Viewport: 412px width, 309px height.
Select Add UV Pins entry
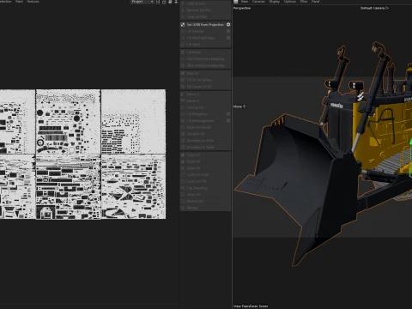205,3
